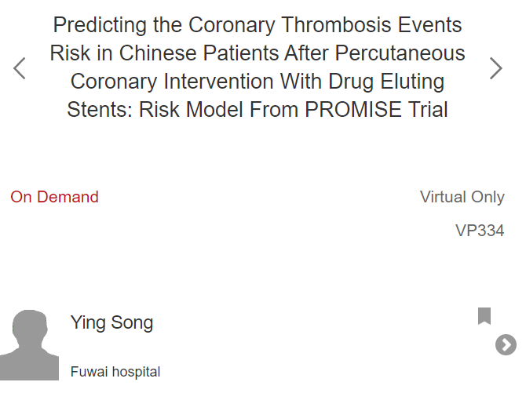
Task: Toggle the gray bookmark flag icon
Action: click(484, 316)
